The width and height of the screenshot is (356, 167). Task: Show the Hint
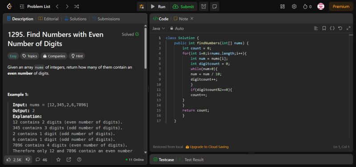pyautogui.click(x=77, y=56)
